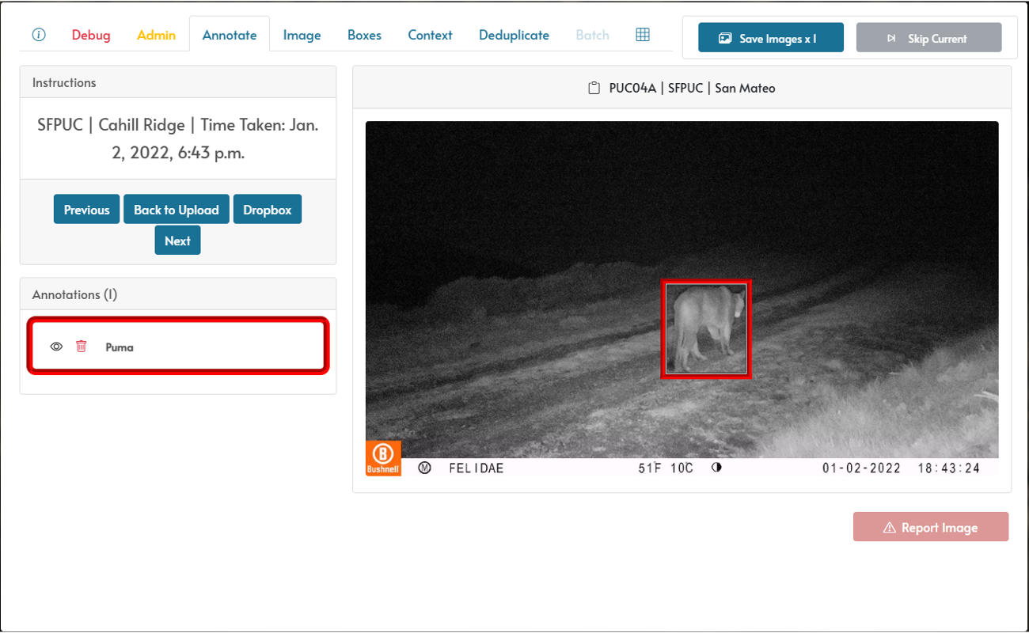This screenshot has width=1029, height=633.
Task: Click the info circle icon tab
Action: click(39, 35)
